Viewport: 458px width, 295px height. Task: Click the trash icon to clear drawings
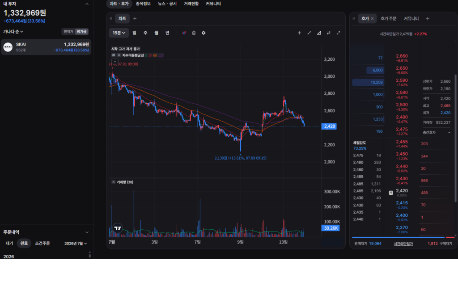[x=194, y=33]
